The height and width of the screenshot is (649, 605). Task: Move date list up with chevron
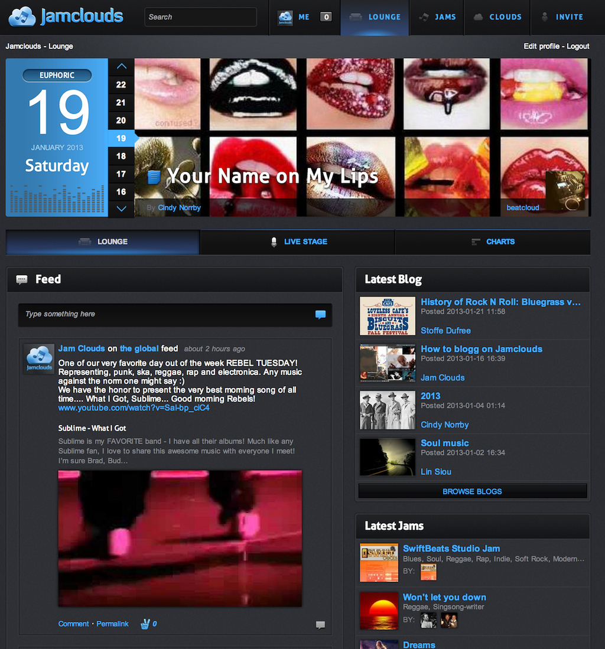[121, 66]
